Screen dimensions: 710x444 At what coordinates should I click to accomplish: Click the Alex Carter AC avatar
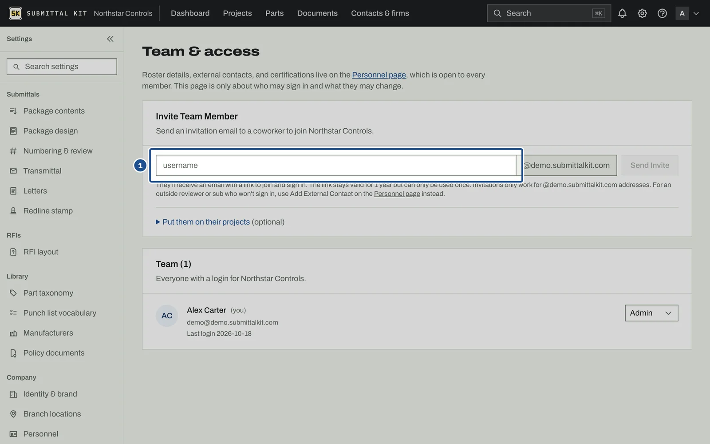click(x=167, y=316)
